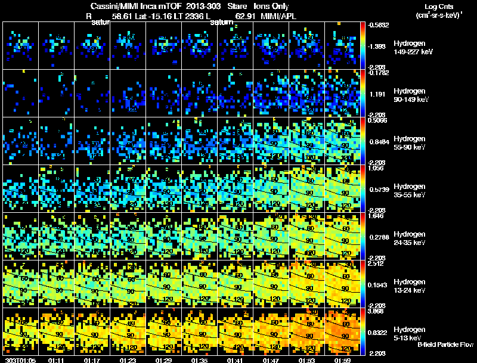
Task: Click the '01:35' time label
Action: pyautogui.click(x=199, y=360)
